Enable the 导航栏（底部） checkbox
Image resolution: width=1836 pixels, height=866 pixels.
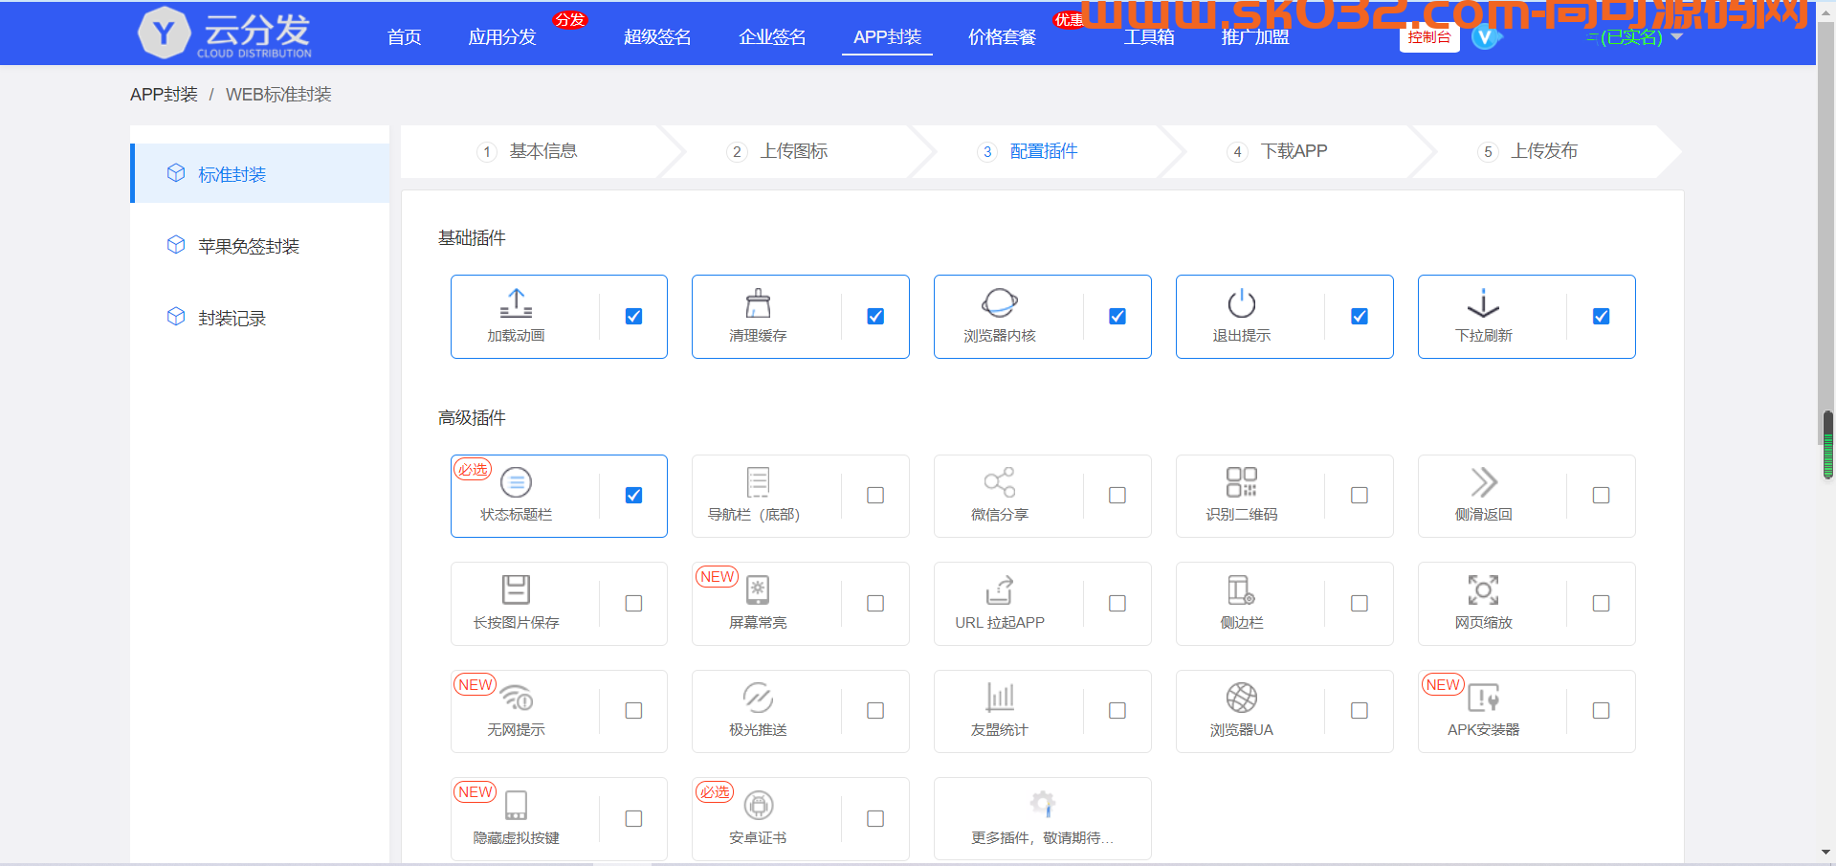pyautogui.click(x=875, y=495)
